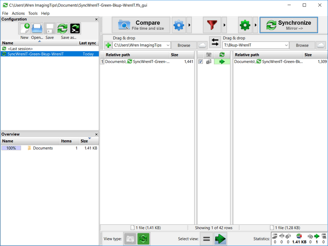Swap left and right folder sides

point(215,42)
